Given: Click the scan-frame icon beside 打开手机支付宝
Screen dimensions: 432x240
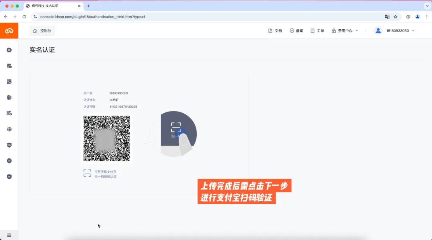Looking at the screenshot, I should click(87, 173).
